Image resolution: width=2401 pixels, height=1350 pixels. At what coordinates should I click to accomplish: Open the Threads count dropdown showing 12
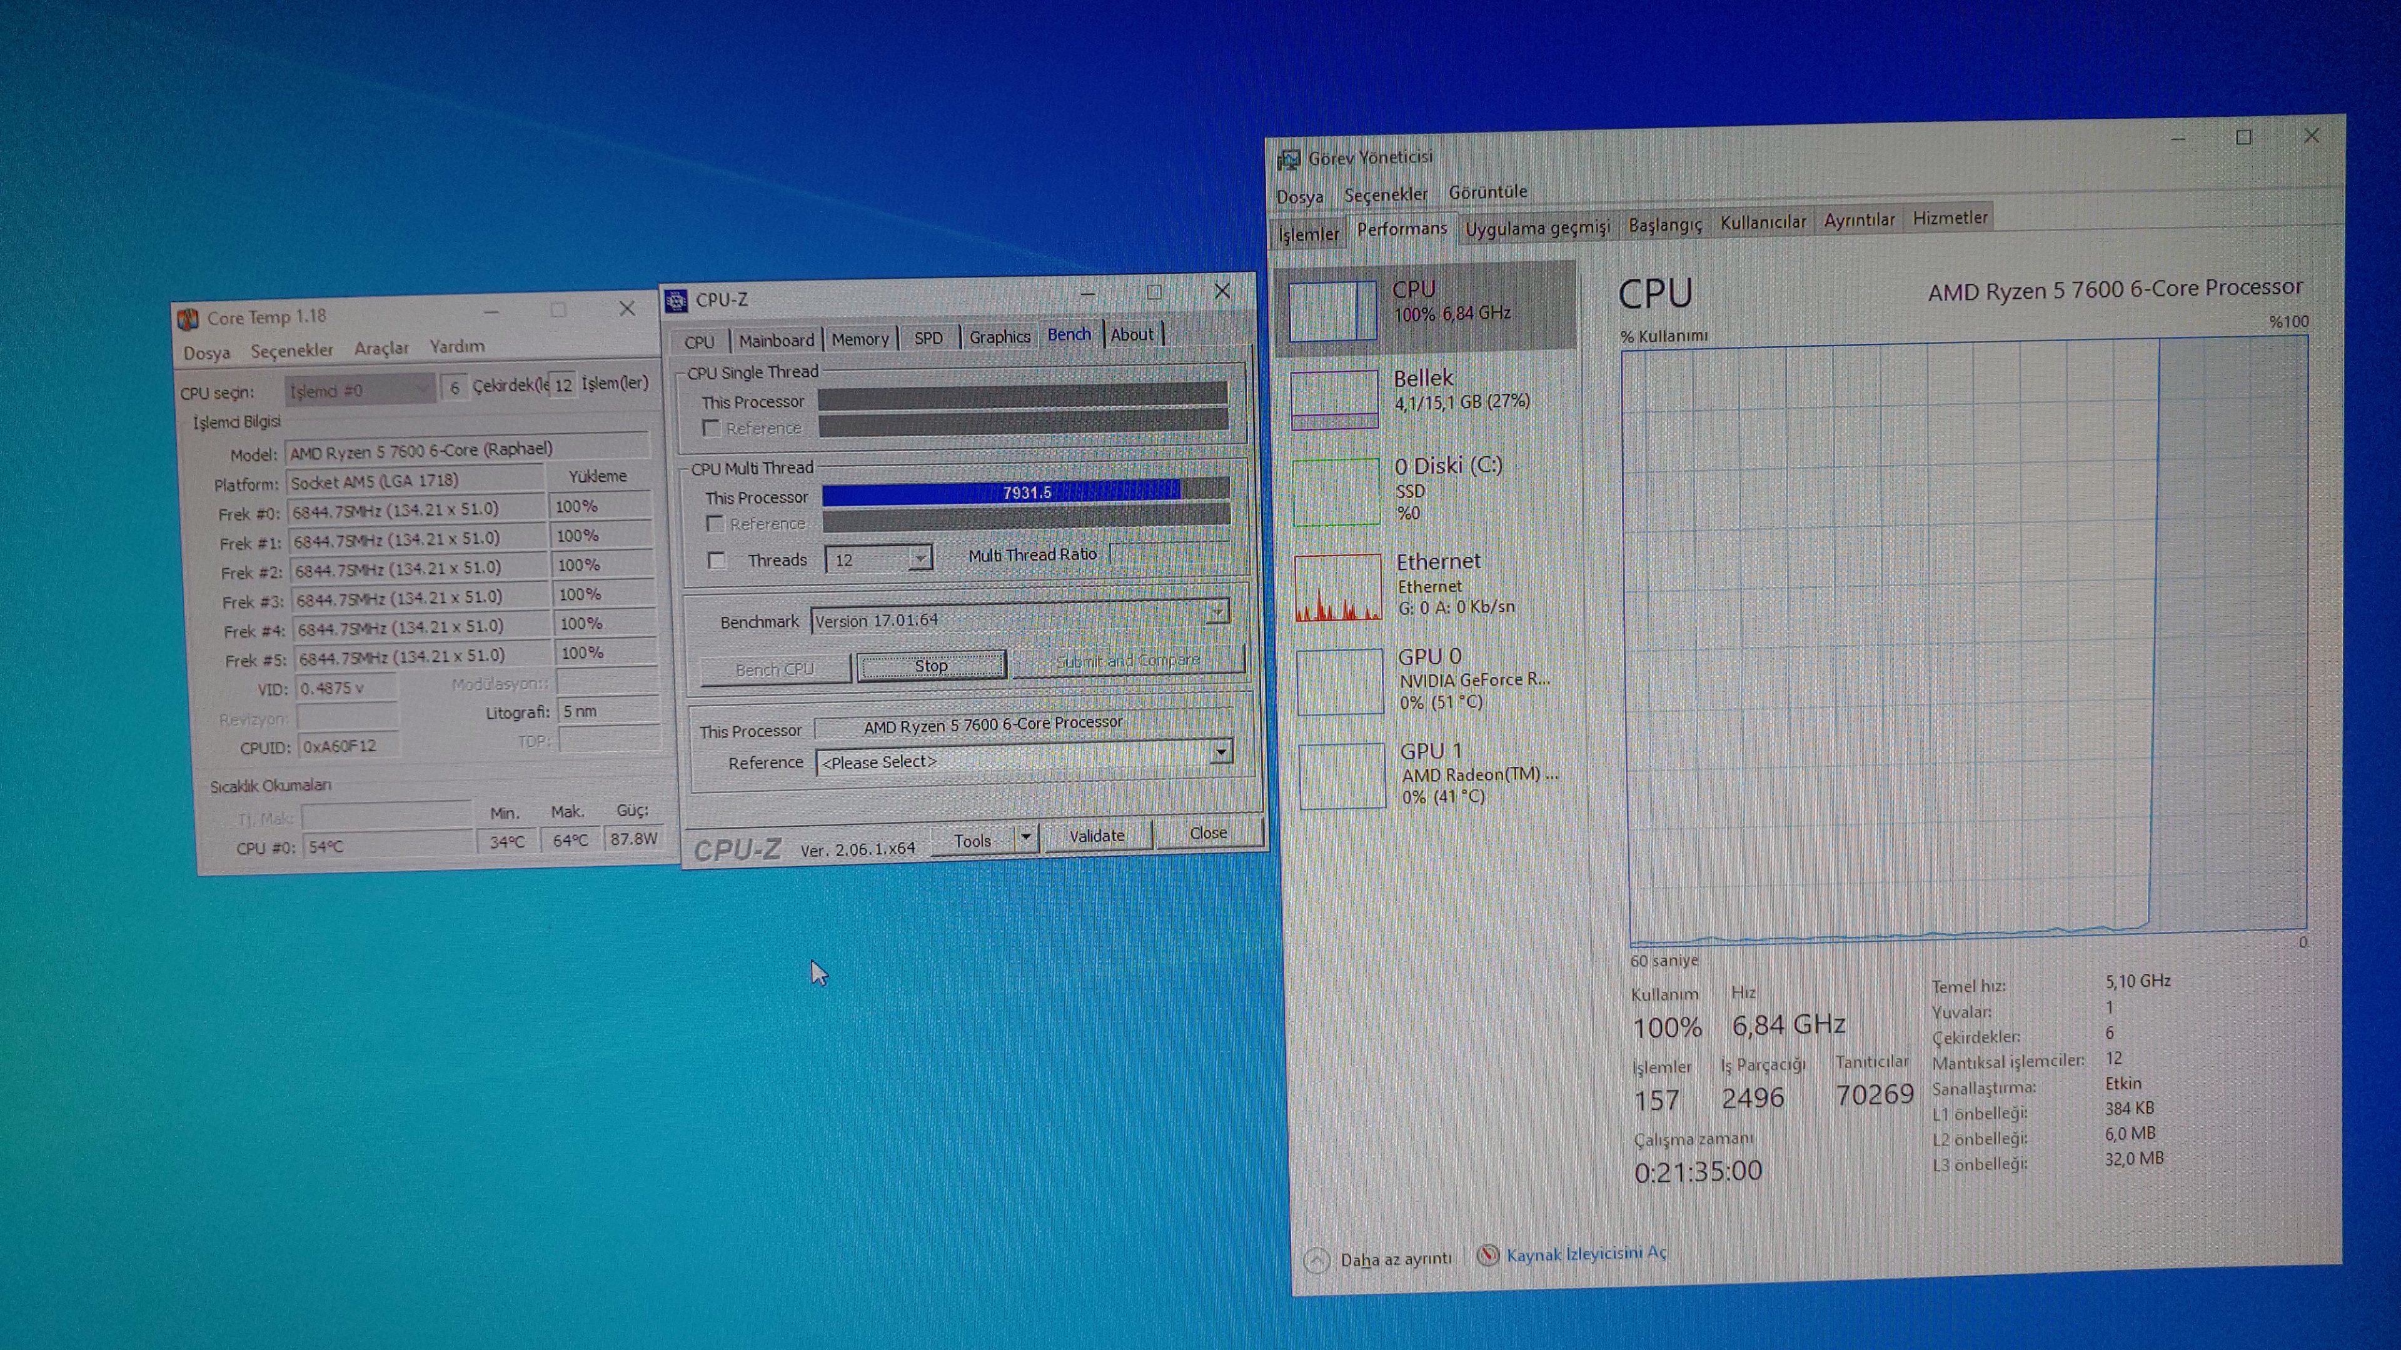point(920,558)
